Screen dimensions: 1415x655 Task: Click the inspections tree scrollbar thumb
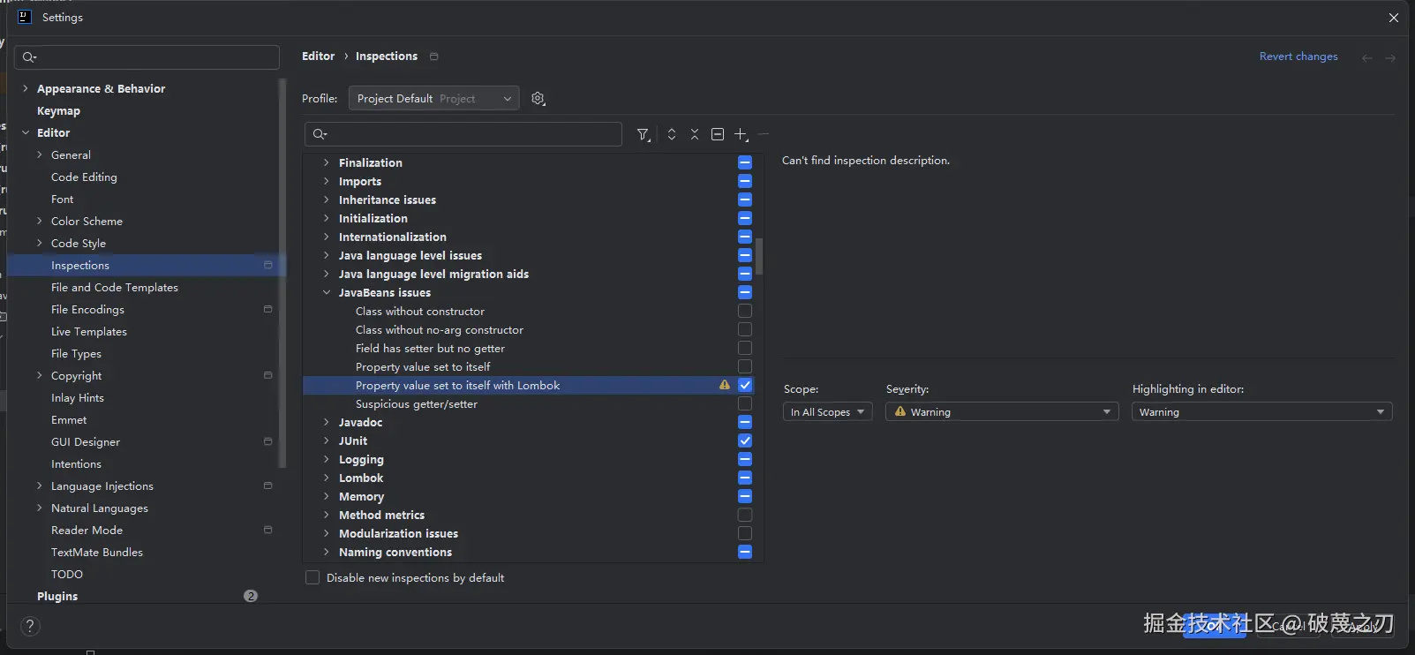click(758, 256)
